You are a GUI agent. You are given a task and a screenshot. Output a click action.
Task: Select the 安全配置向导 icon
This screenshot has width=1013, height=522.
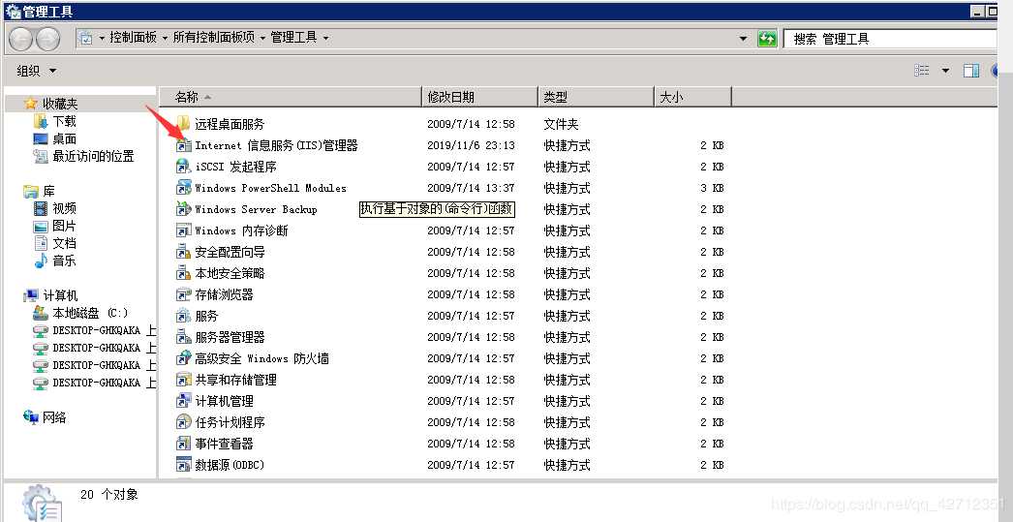(183, 251)
